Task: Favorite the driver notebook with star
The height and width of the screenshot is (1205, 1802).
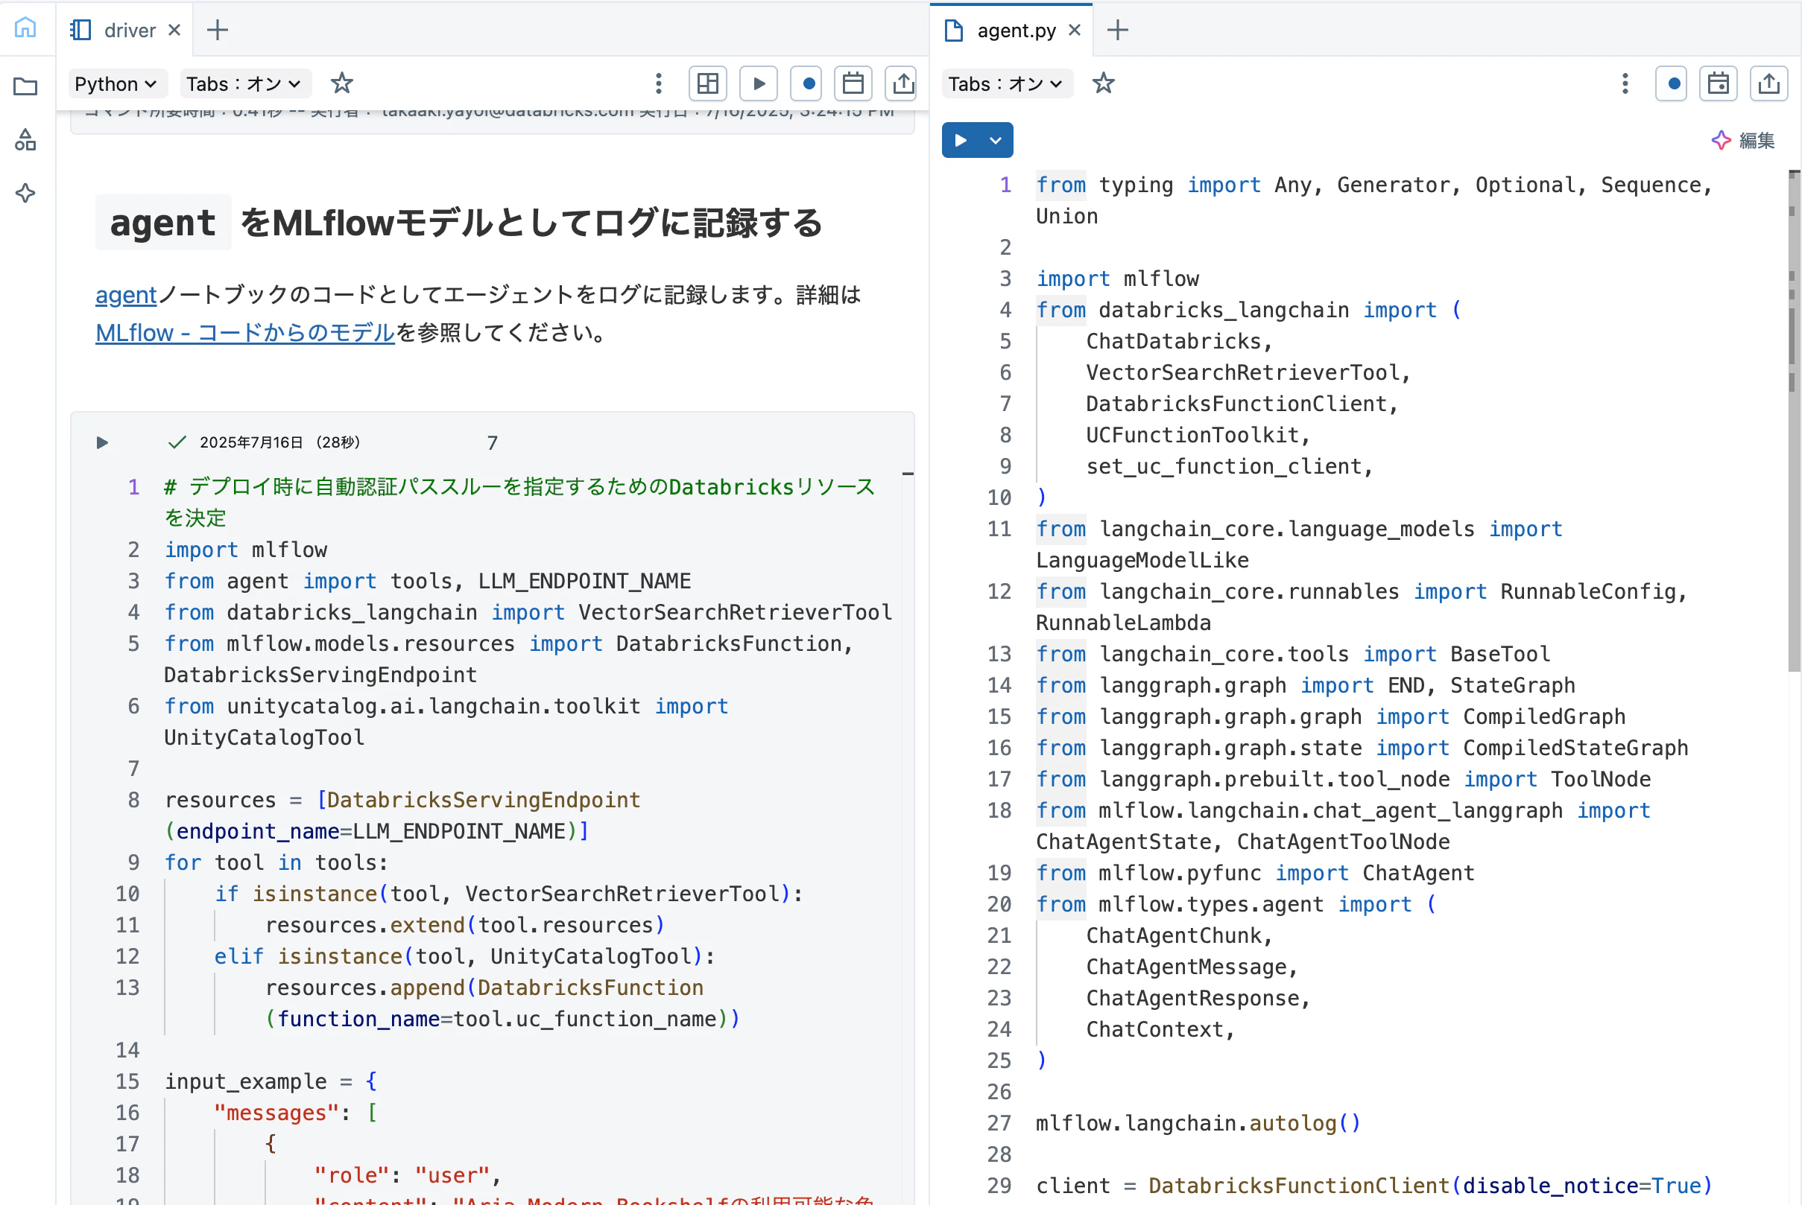Action: click(341, 83)
